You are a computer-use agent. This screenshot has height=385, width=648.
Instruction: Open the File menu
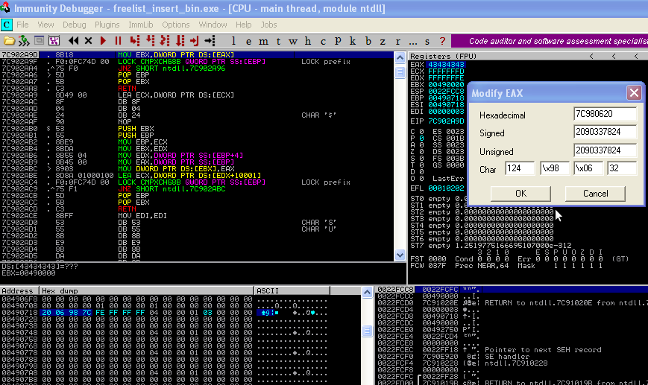(x=22, y=25)
